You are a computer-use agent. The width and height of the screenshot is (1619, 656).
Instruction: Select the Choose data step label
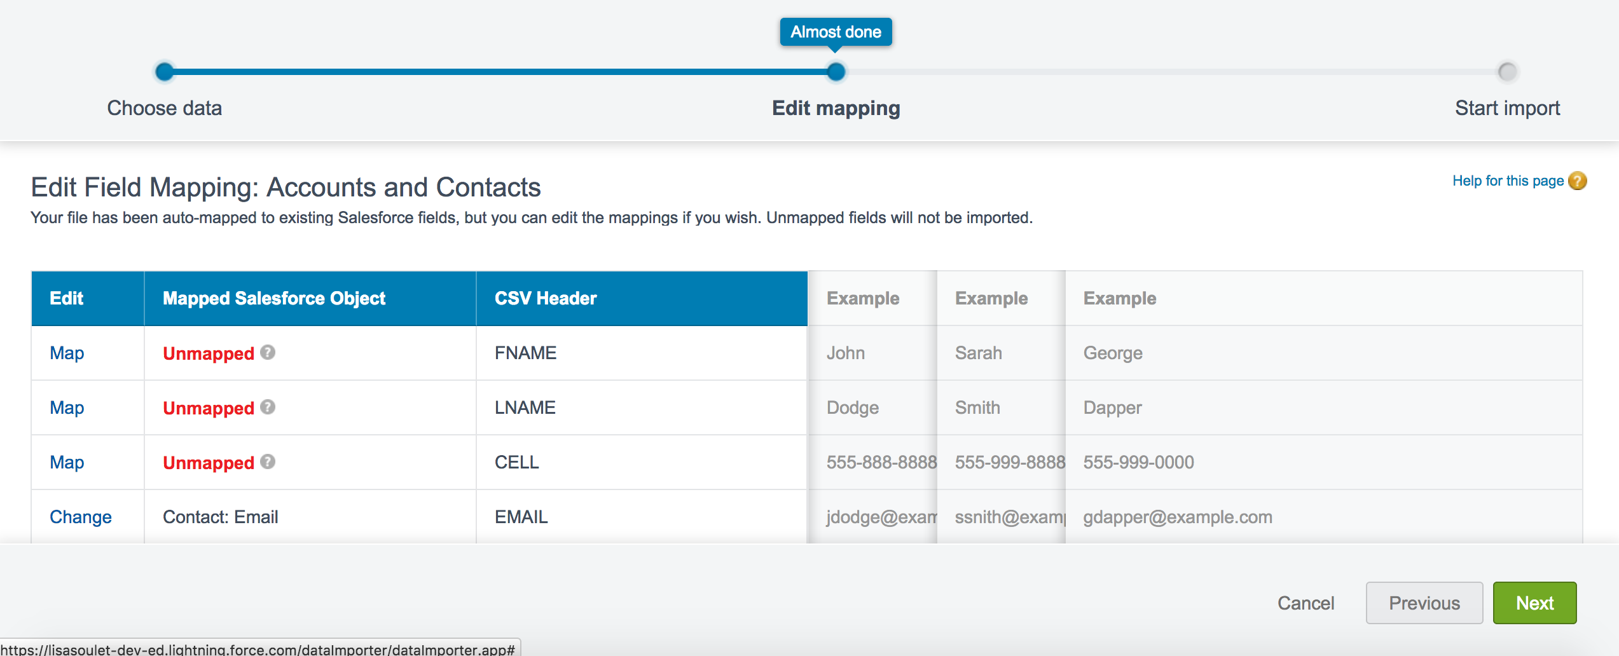(165, 108)
